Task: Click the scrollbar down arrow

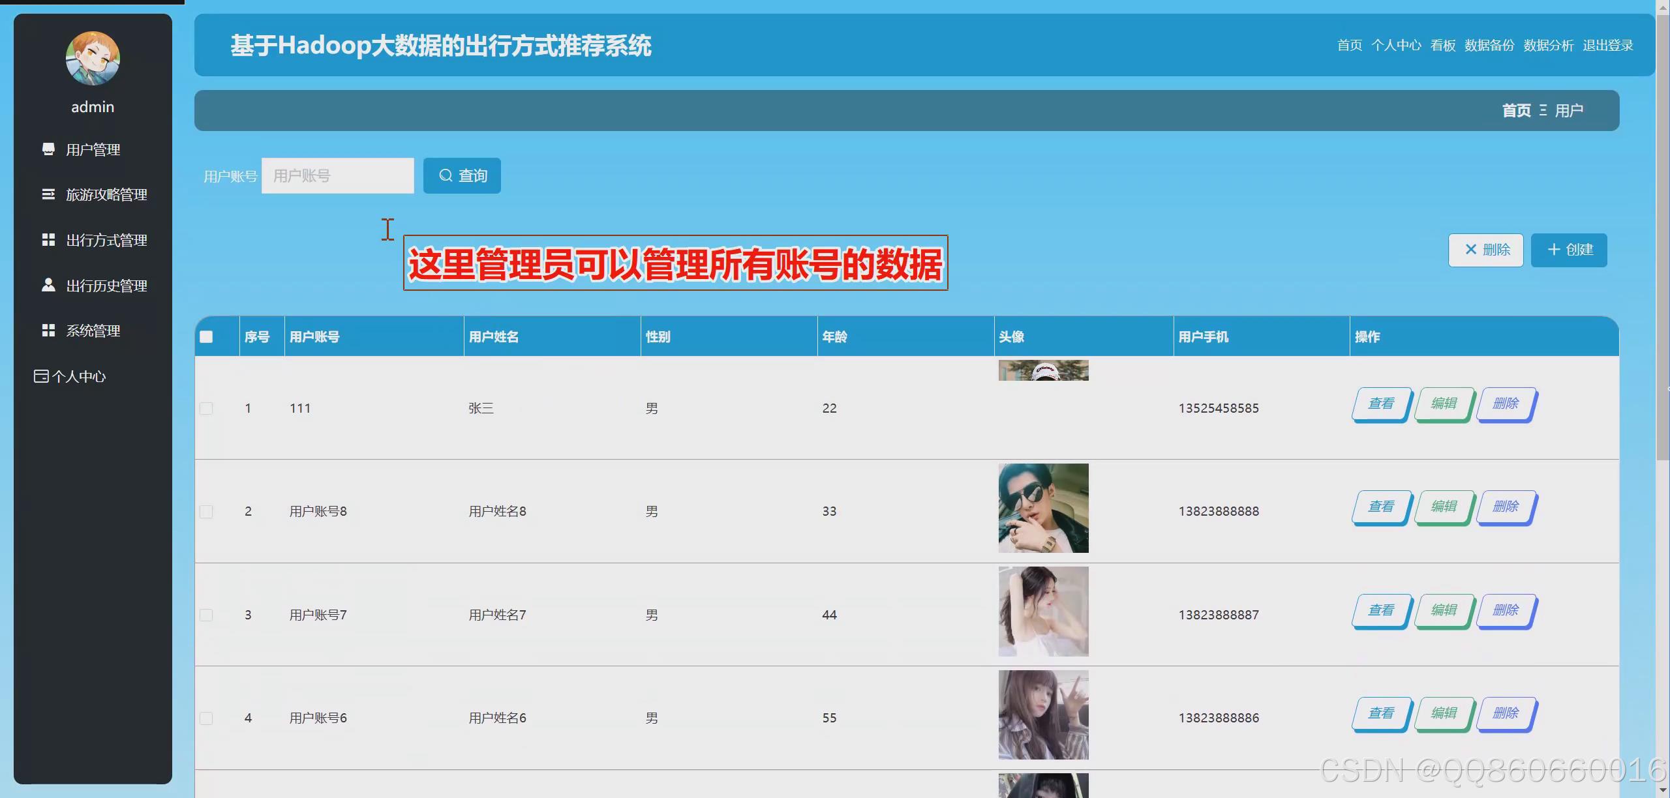Action: (x=1663, y=791)
